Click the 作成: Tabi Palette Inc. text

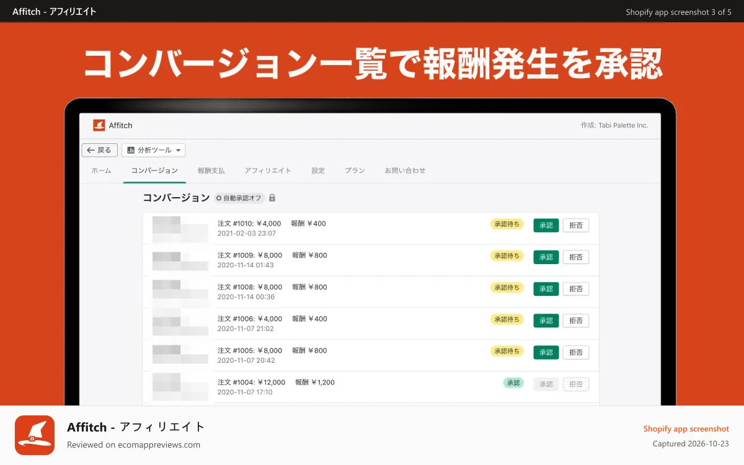614,125
